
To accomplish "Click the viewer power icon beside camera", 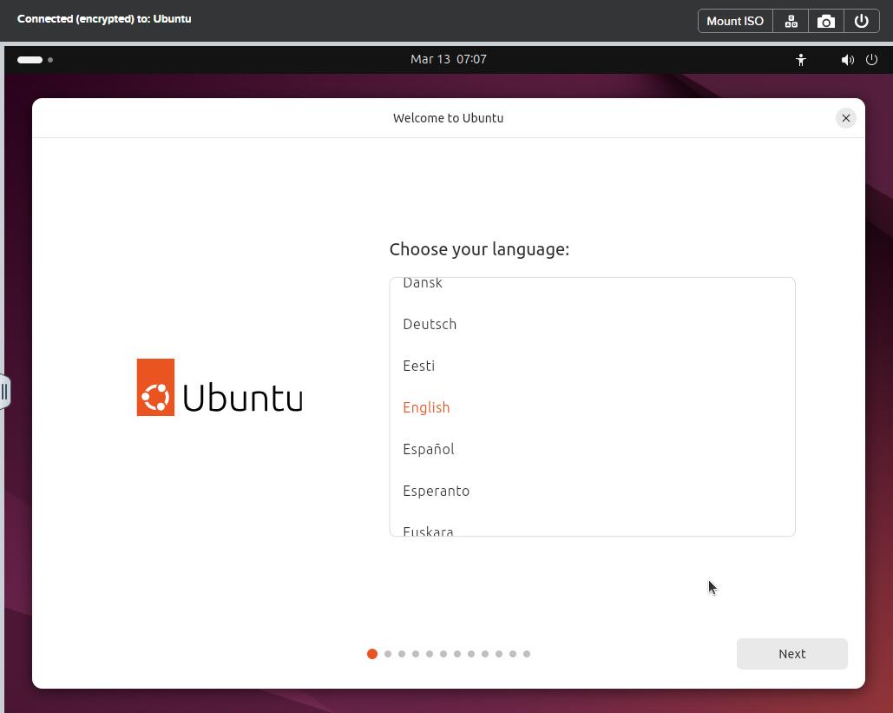I will coord(861,21).
